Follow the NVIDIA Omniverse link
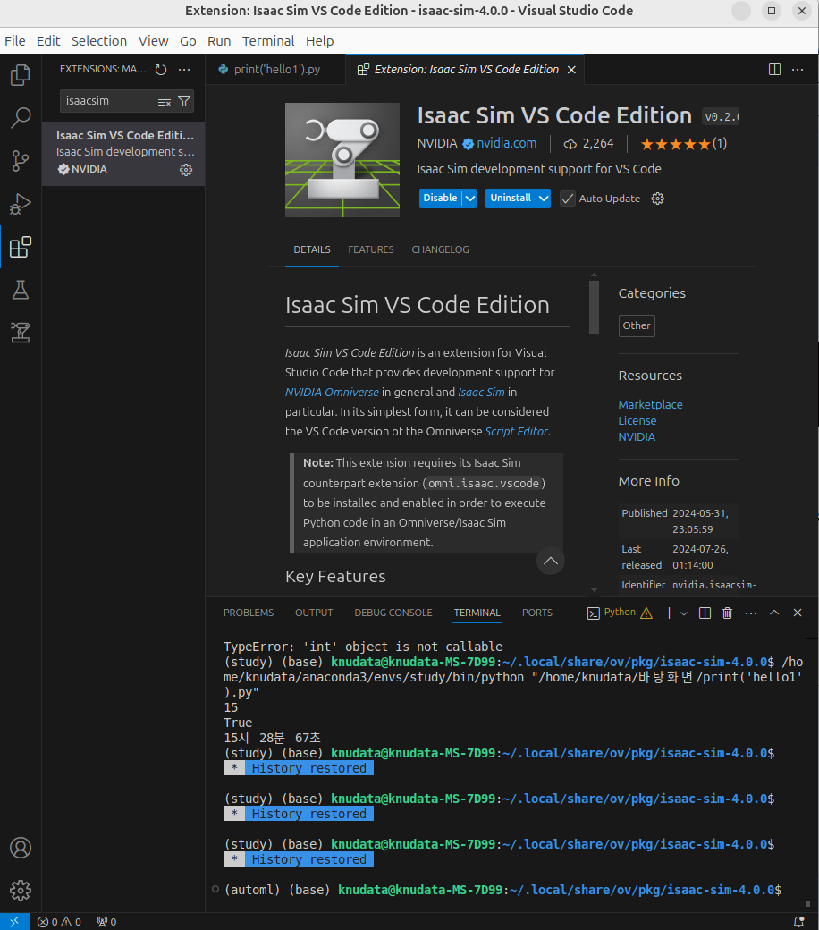 [332, 392]
